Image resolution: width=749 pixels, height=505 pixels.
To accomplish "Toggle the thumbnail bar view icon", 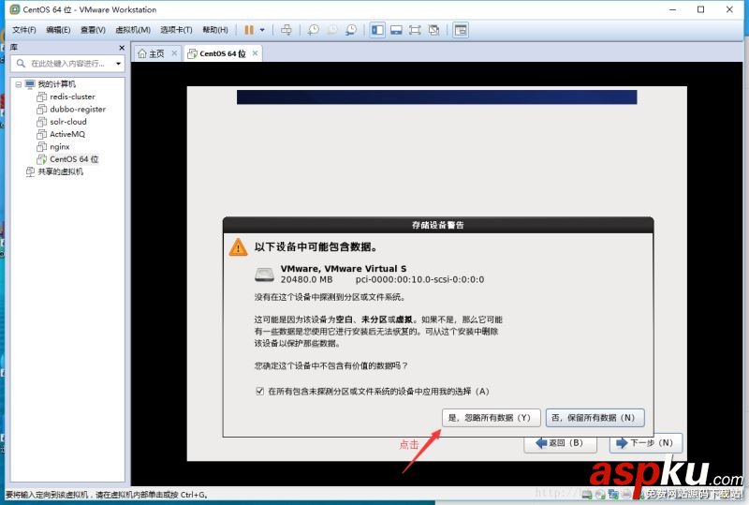I will tap(396, 30).
